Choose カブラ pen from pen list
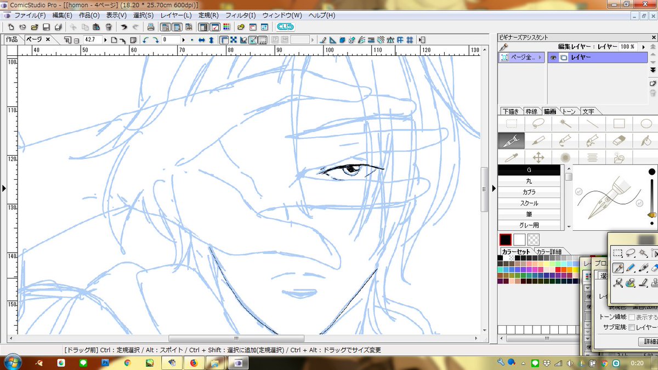Viewport: 658px width, 370px height. click(529, 192)
